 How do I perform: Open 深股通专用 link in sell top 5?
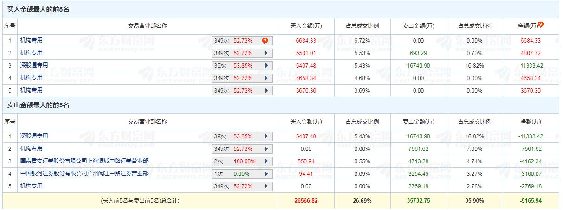[x=34, y=136]
